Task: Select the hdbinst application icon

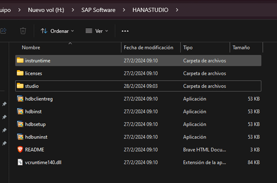Action: (20, 111)
